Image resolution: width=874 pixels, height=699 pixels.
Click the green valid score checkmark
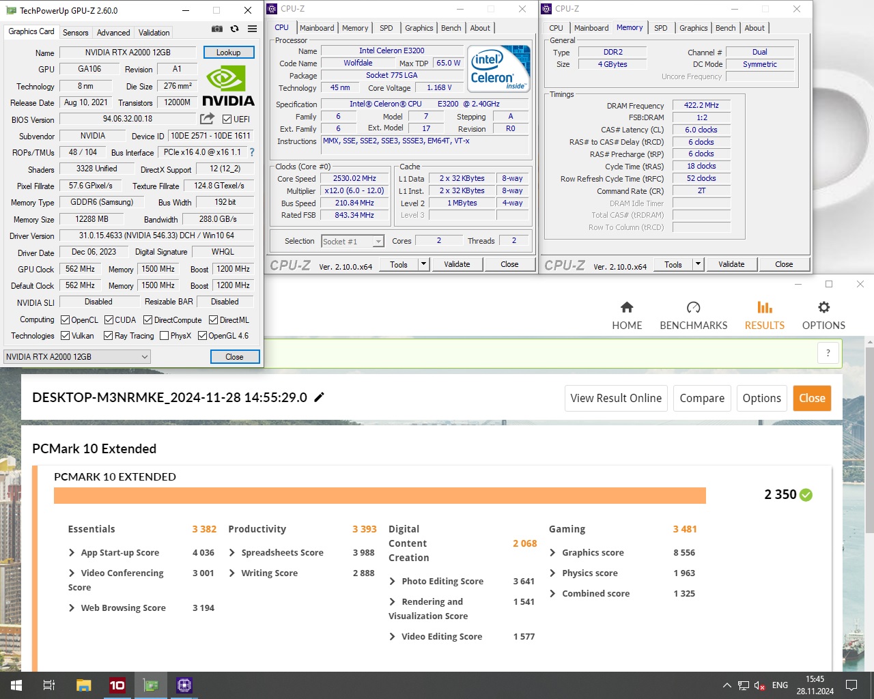tap(806, 495)
